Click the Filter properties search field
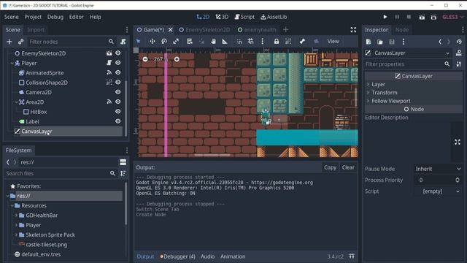 click(x=407, y=64)
